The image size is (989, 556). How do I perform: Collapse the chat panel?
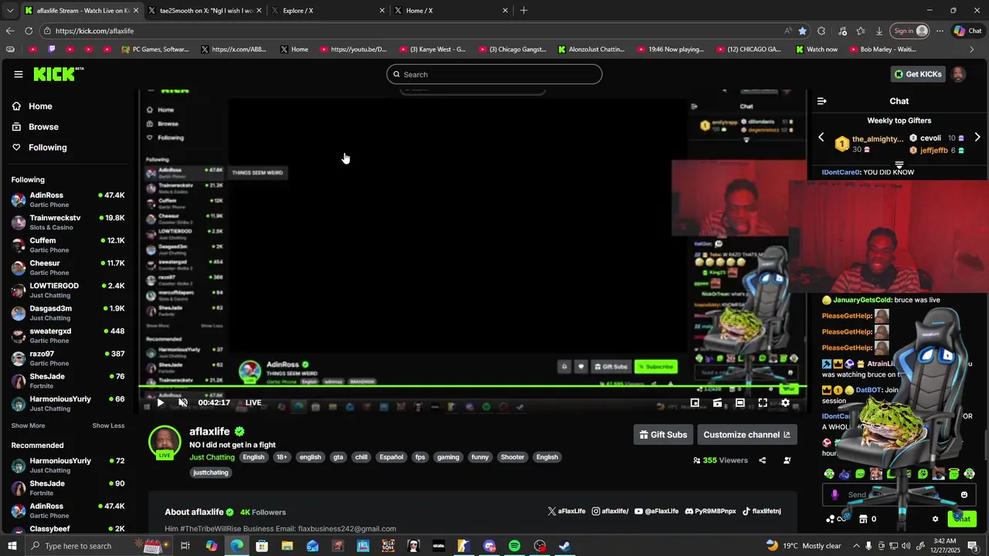click(822, 101)
